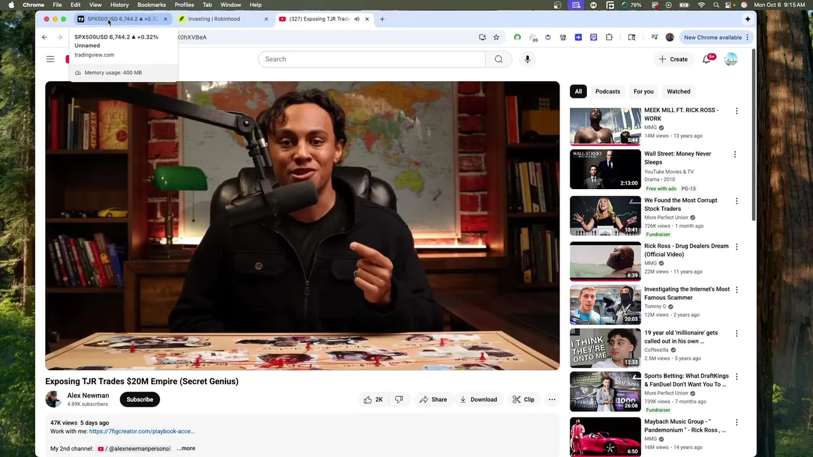
Task: Open We Found the Most Corrupt thumbnail
Action: pyautogui.click(x=605, y=216)
